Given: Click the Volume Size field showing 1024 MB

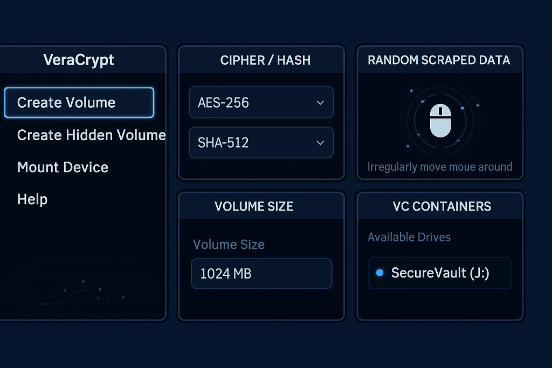Looking at the screenshot, I should 261,273.
